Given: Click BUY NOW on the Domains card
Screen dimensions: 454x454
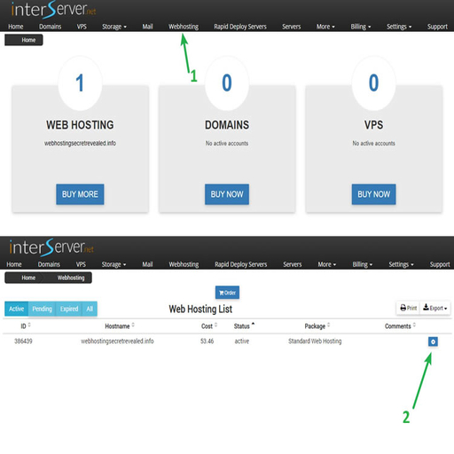Looking at the screenshot, I should coord(227,194).
